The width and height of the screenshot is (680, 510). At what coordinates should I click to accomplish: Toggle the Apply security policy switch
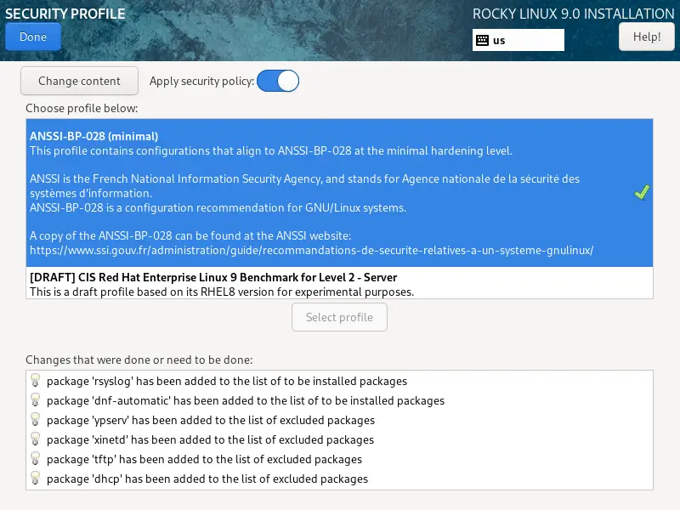[278, 81]
